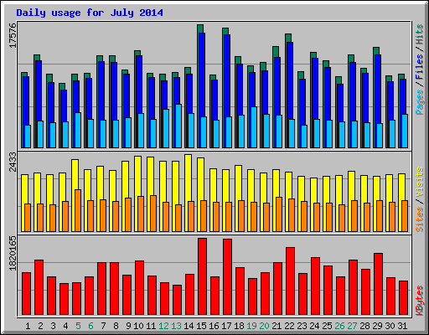The image size is (429, 335).
Task: Click the 1820165 KBytes axis value
Action: click(13, 254)
